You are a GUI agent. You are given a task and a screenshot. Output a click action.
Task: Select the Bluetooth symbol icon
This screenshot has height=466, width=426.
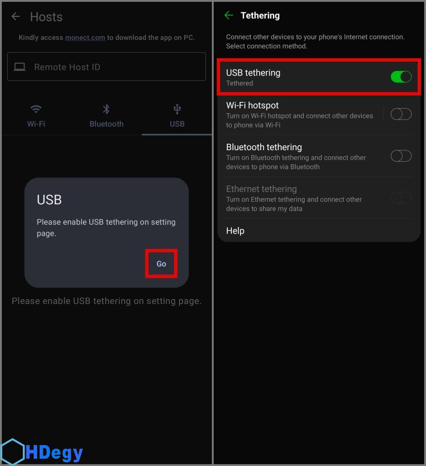tap(106, 109)
